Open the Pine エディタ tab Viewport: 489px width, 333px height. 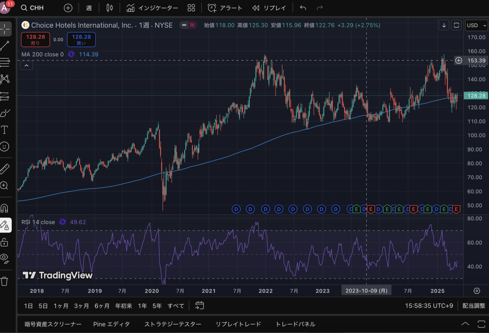[x=112, y=324]
